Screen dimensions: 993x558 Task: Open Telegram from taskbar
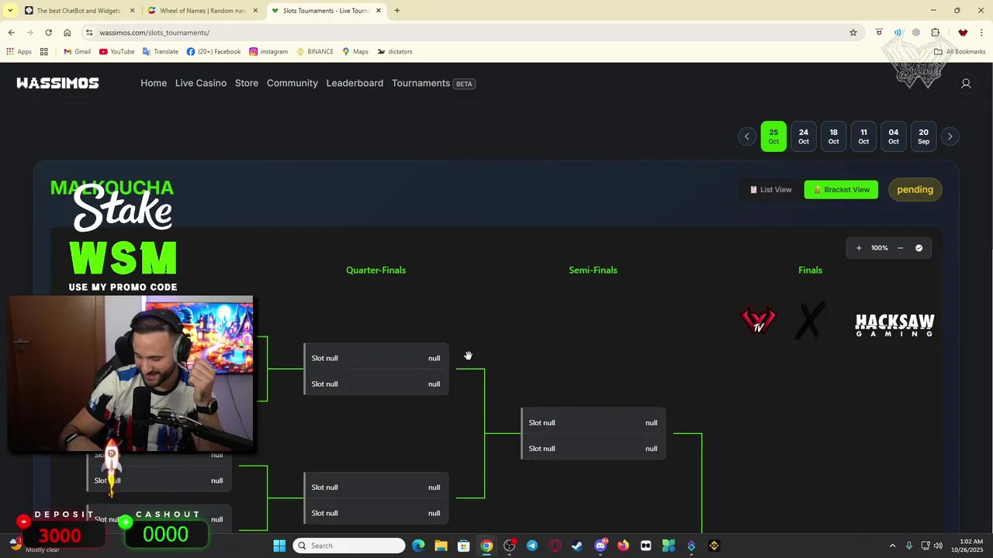[x=531, y=546]
